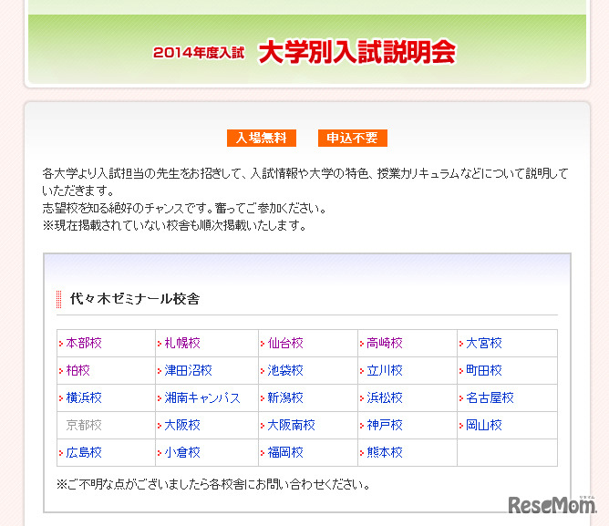The height and width of the screenshot is (526, 609).
Task: Click the 代々木ゼミナール校舎 section heading
Action: pos(135,299)
